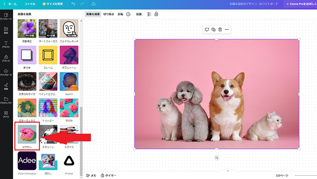
Task: Click the rotate handle below the image
Action: point(217,158)
